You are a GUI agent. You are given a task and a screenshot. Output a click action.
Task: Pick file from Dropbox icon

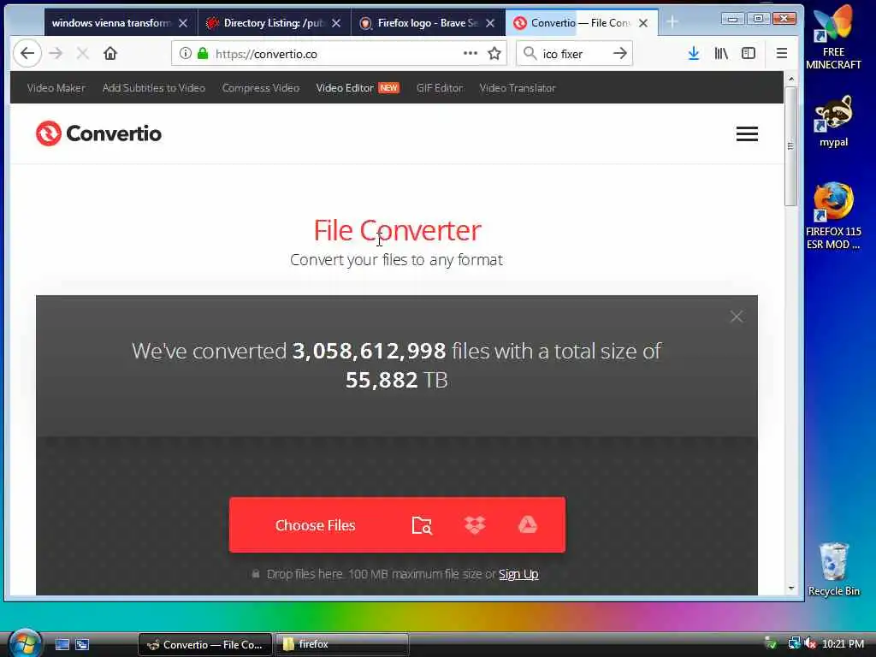[475, 525]
